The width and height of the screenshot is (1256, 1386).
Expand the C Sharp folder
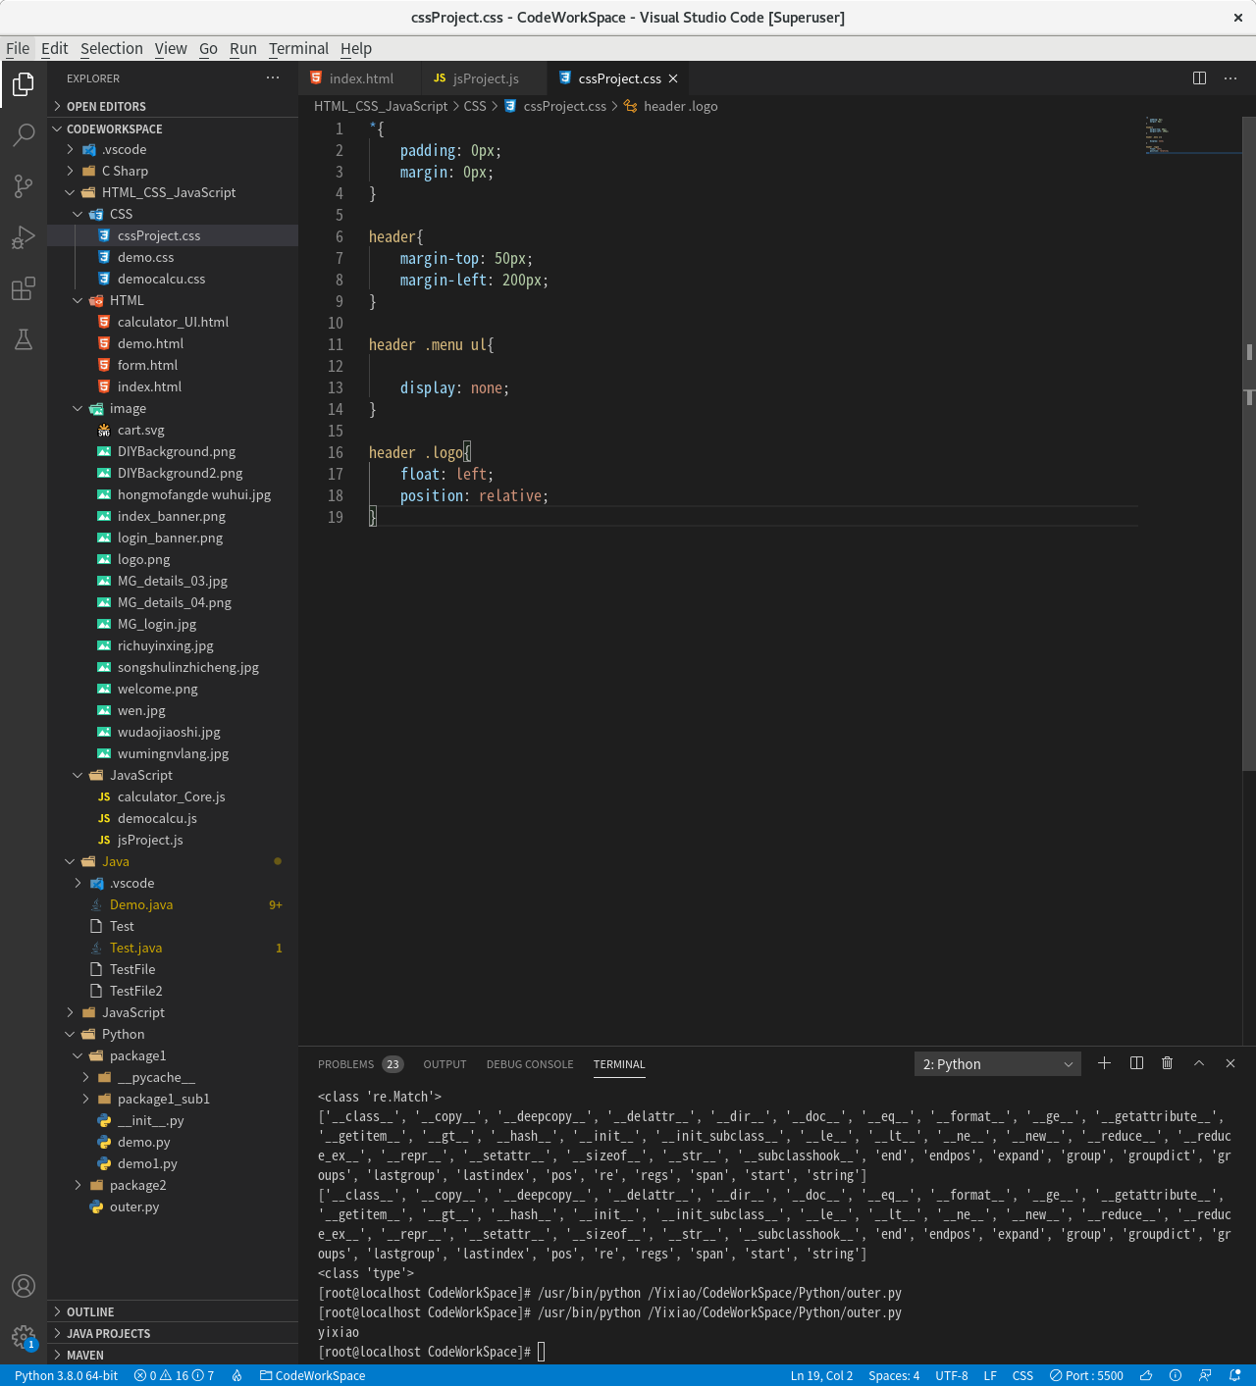coord(173,171)
